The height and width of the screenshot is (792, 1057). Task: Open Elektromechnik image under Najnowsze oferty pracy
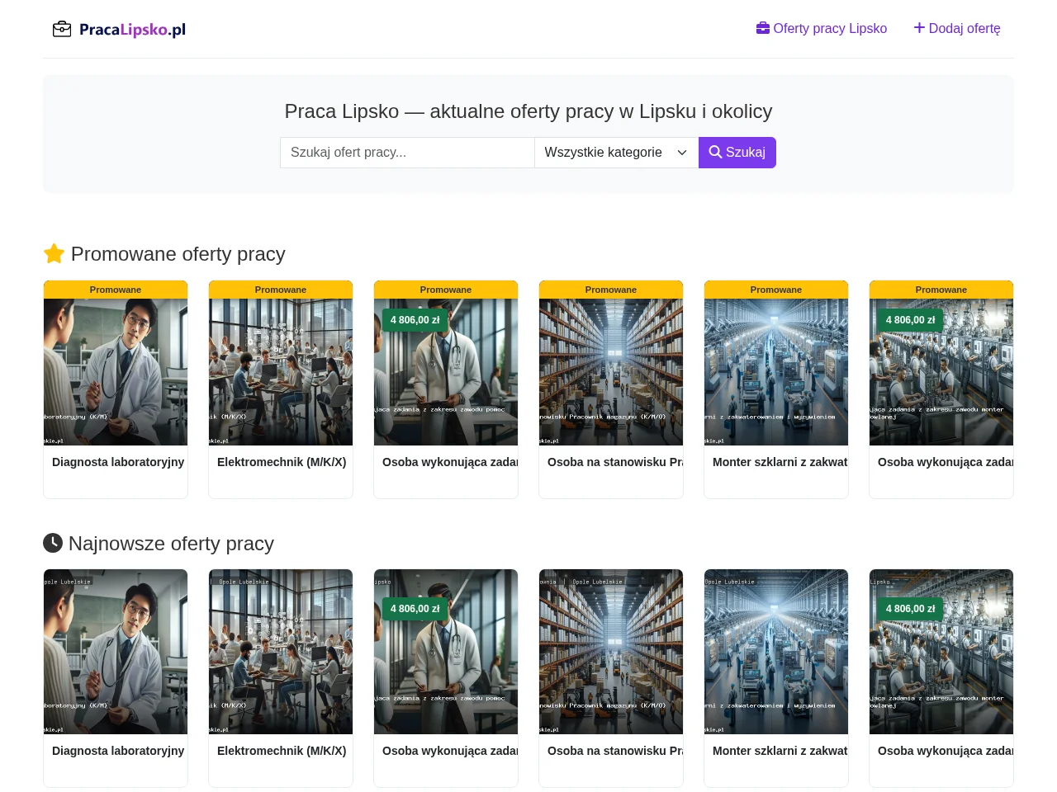(x=281, y=652)
